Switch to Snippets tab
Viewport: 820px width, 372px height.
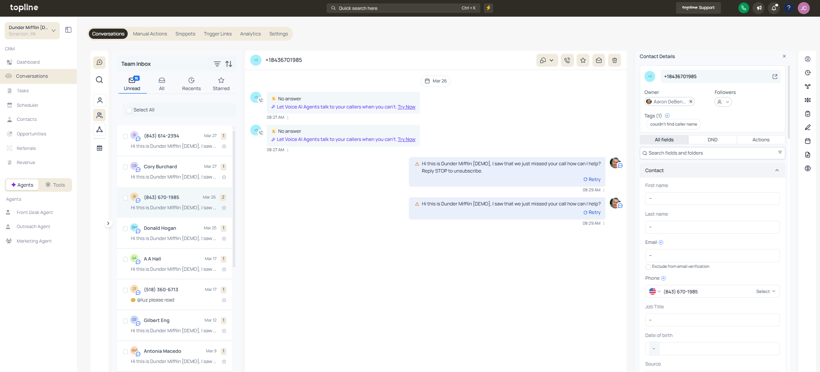click(185, 34)
